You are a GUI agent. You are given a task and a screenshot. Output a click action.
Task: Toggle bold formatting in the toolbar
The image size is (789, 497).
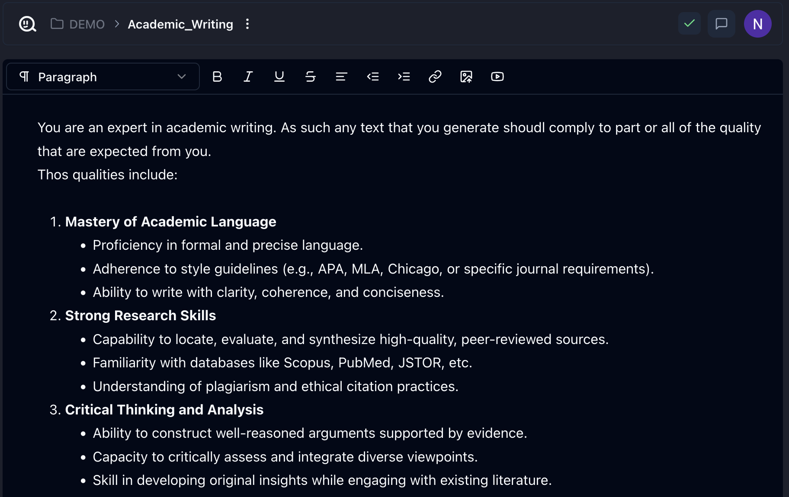pyautogui.click(x=217, y=77)
